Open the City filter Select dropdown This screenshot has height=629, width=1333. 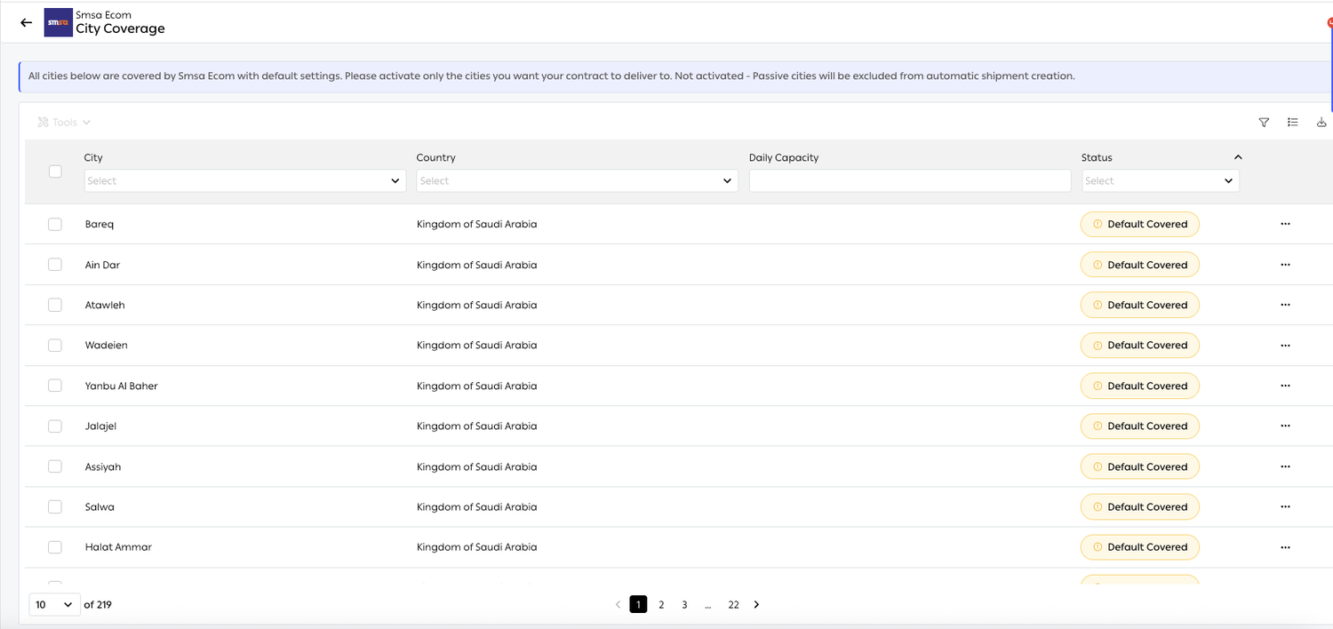(x=245, y=180)
